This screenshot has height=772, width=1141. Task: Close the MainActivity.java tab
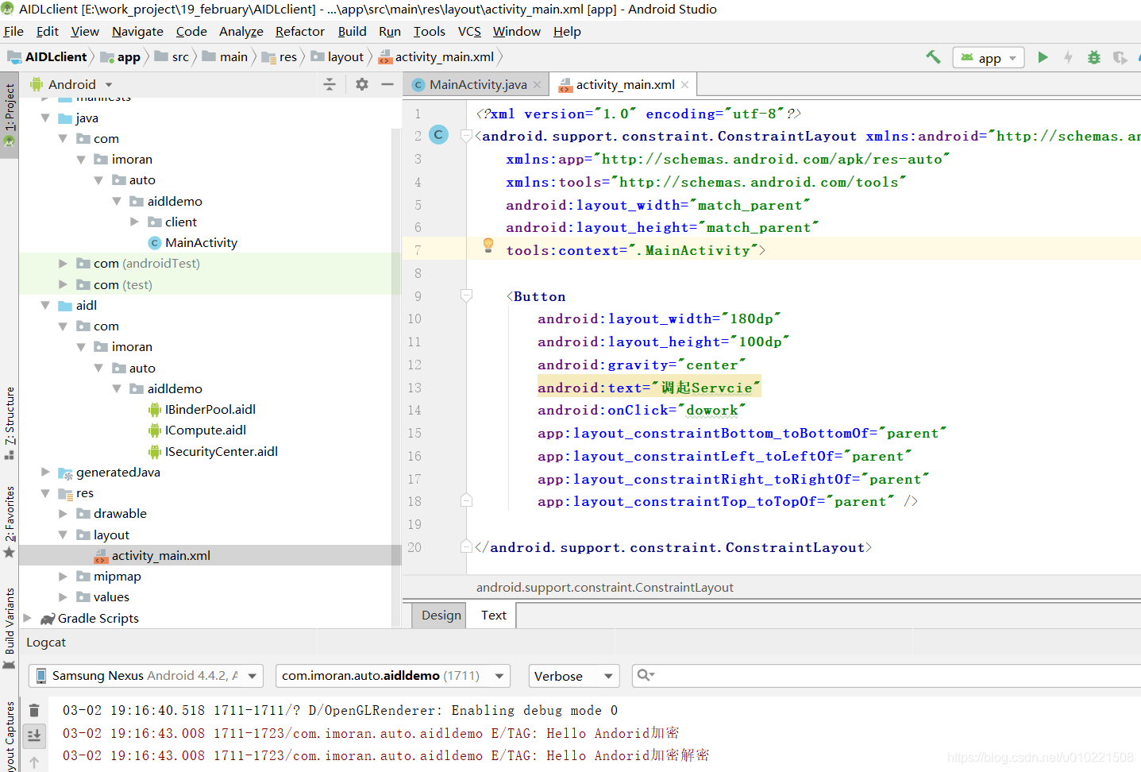(x=538, y=85)
